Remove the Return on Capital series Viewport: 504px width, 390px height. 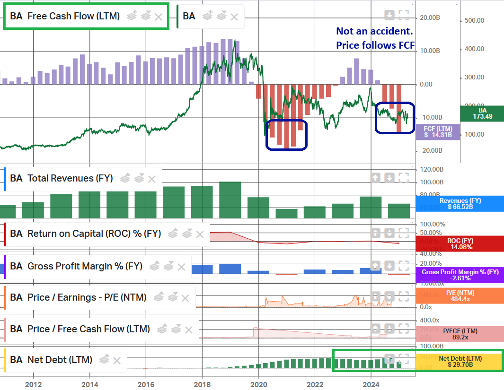[x=200, y=234]
